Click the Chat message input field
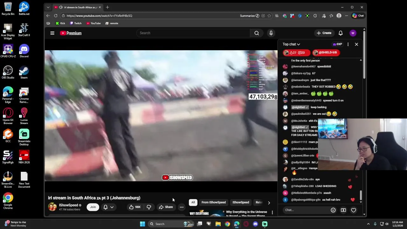This screenshot has width=407, height=229. tap(305, 210)
